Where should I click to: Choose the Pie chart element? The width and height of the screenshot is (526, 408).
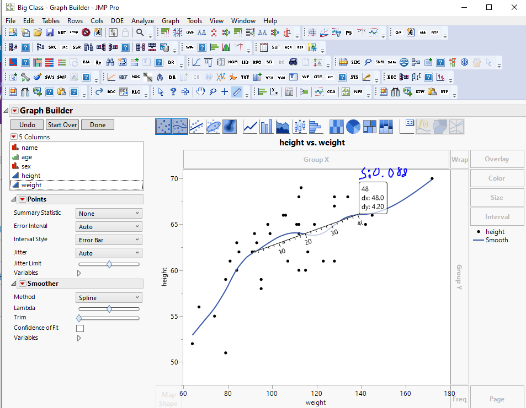353,127
